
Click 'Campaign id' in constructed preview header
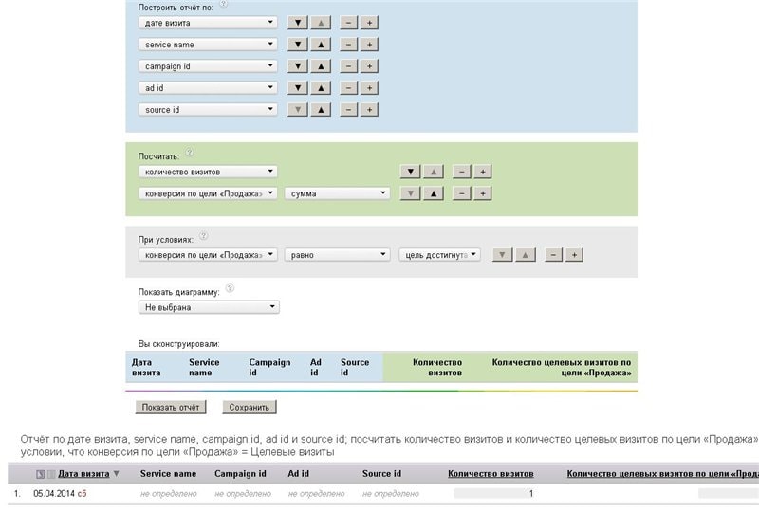point(269,367)
